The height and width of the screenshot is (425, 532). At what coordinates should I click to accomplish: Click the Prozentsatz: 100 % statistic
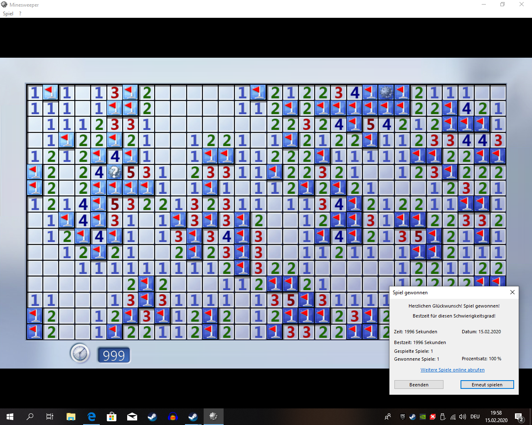click(x=481, y=359)
